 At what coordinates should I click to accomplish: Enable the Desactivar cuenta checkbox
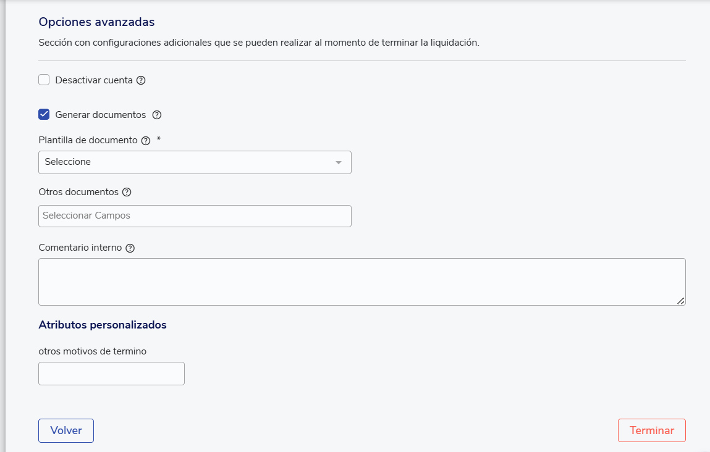coord(44,80)
